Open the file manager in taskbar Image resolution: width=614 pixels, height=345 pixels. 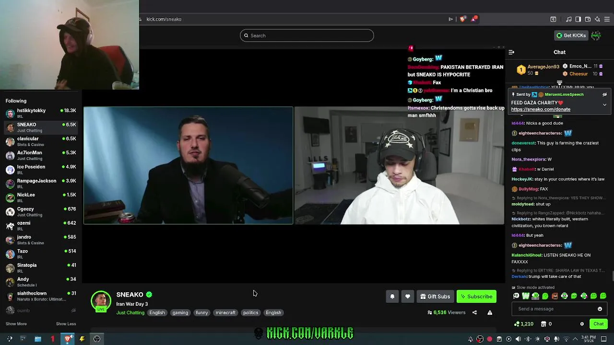click(38, 339)
